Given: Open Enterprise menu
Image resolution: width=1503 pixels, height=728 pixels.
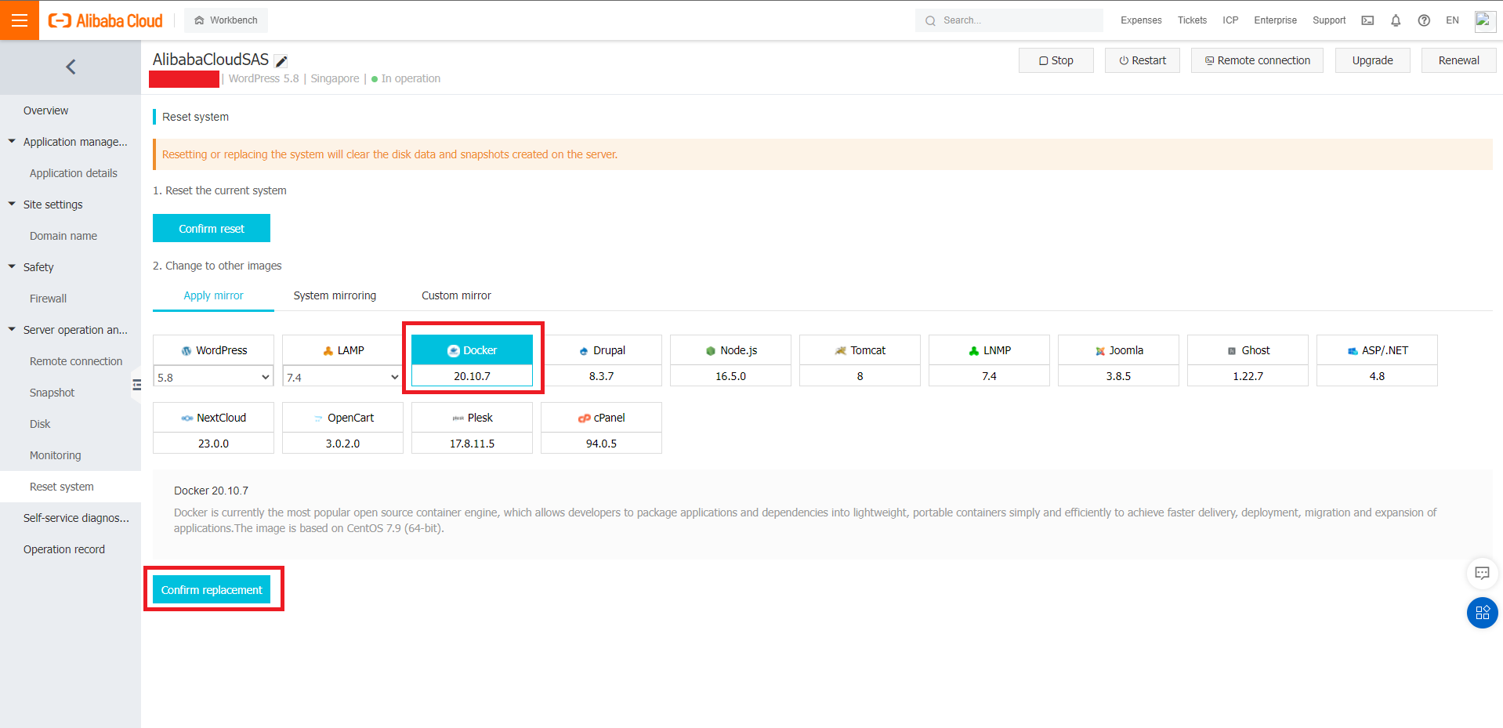Looking at the screenshot, I should (1275, 20).
